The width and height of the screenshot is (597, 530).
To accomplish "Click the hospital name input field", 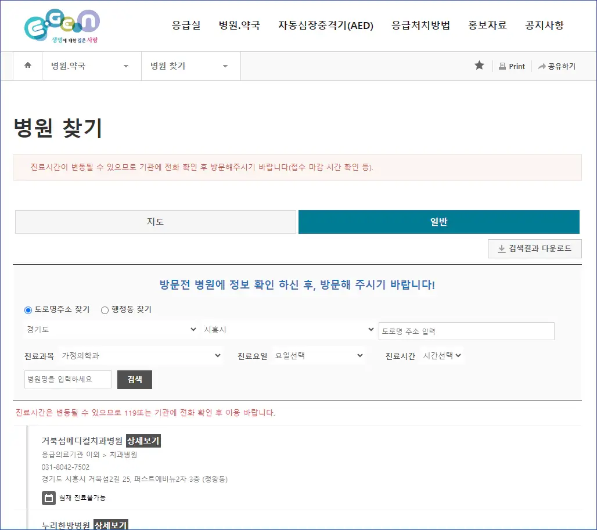I will tap(67, 380).
